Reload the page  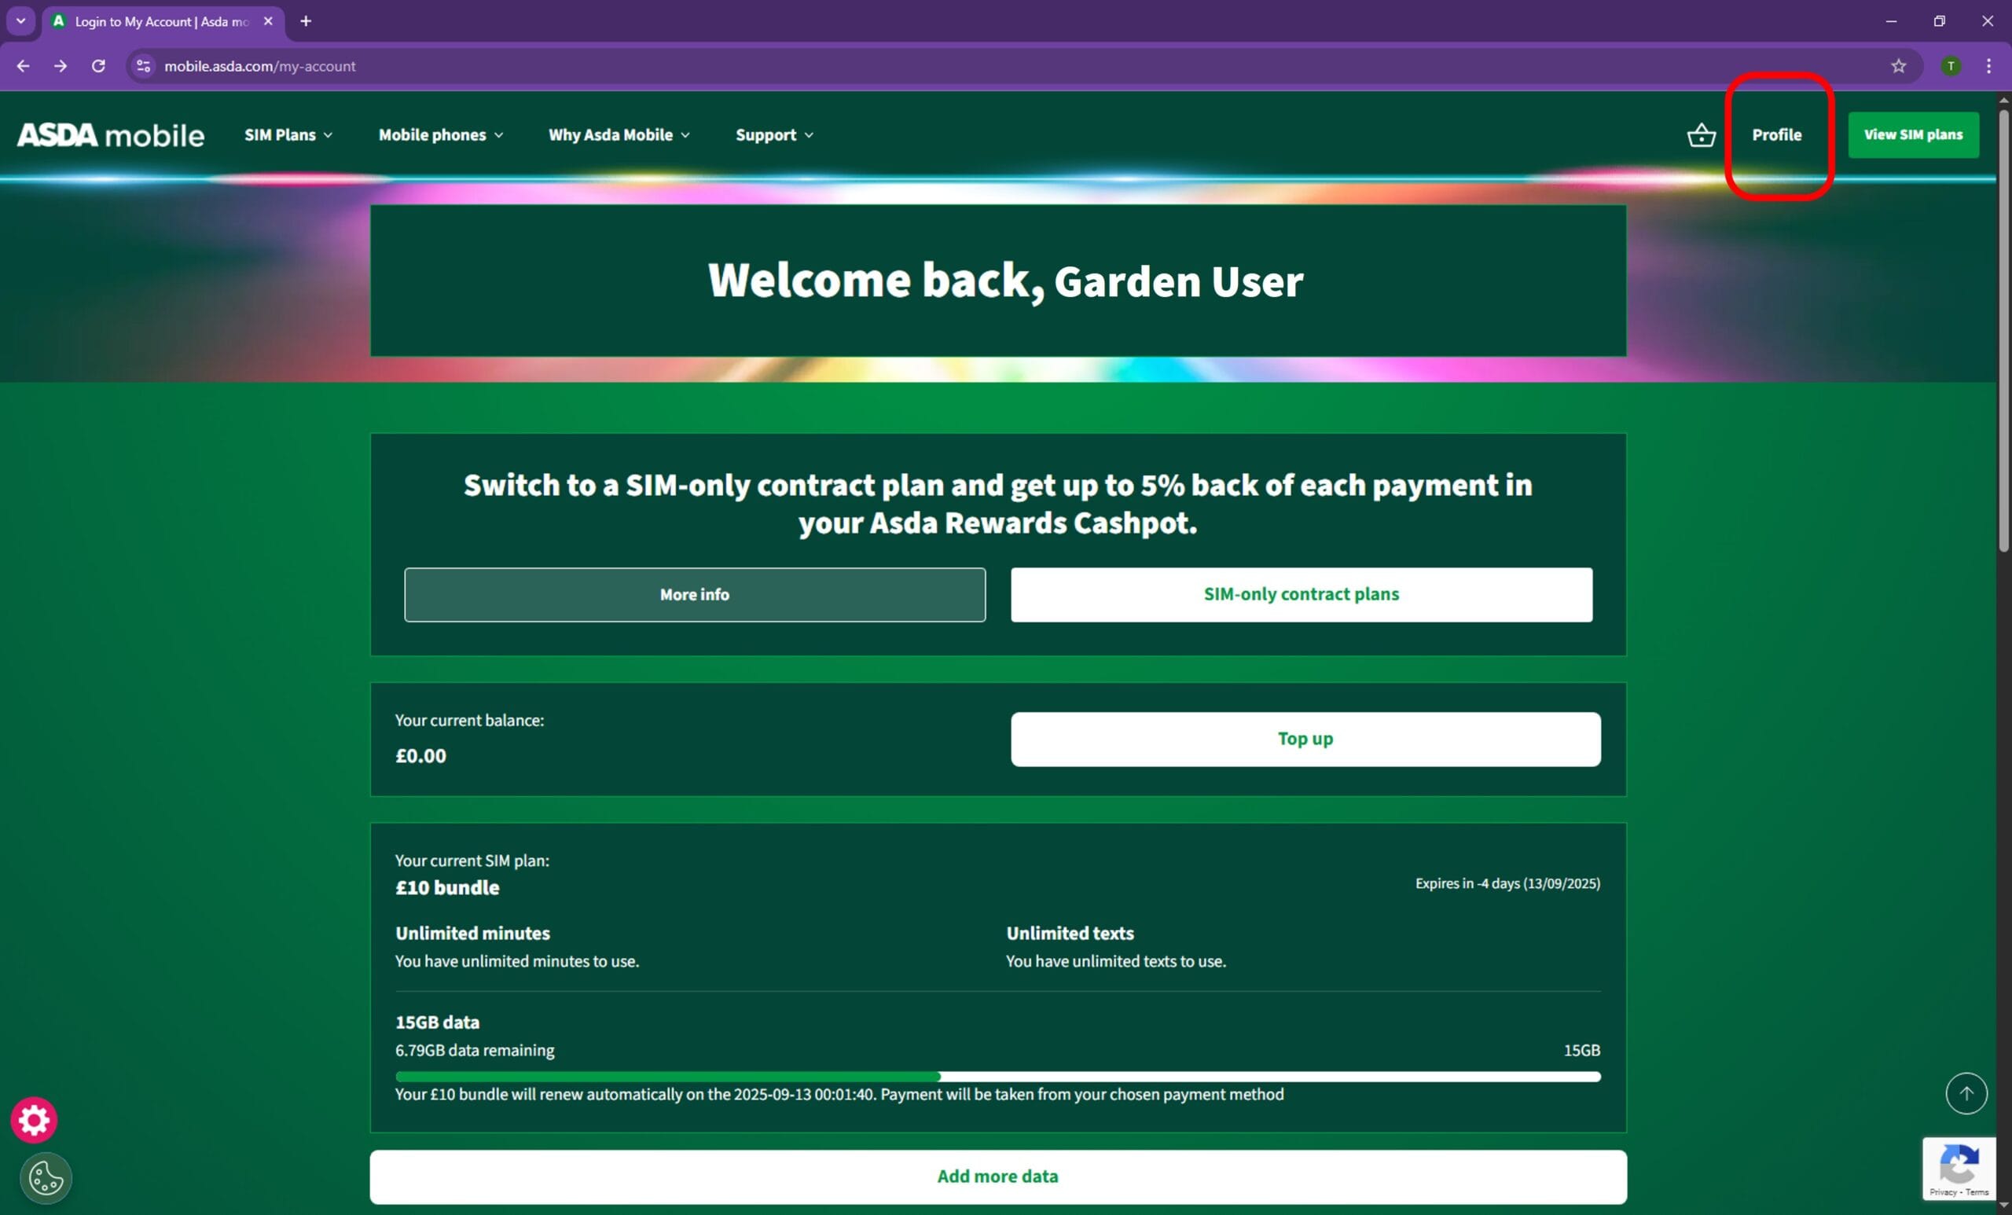pyautogui.click(x=98, y=66)
